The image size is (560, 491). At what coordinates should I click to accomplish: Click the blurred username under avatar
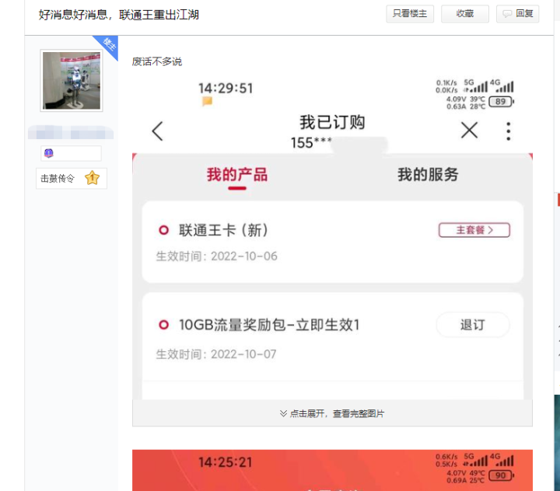pos(71,132)
